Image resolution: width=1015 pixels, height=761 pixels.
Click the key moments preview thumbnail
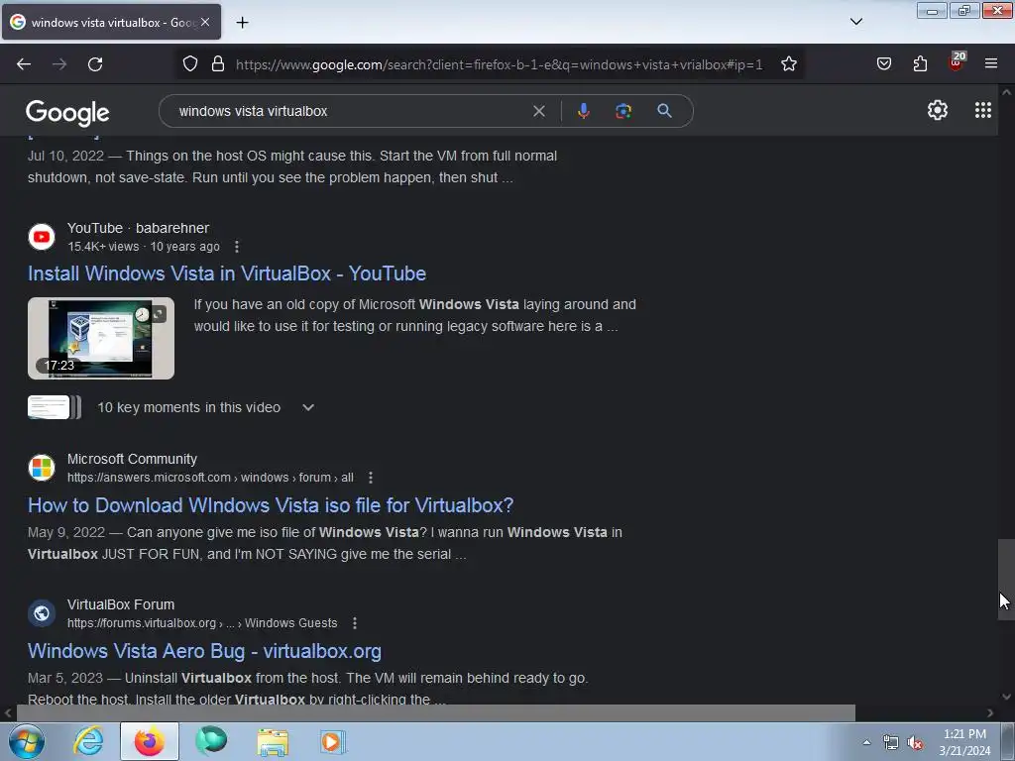pyautogui.click(x=55, y=407)
